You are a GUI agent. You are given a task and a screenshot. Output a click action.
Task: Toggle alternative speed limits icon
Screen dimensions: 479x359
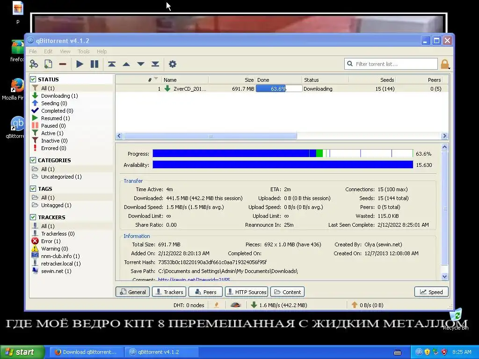click(x=236, y=305)
